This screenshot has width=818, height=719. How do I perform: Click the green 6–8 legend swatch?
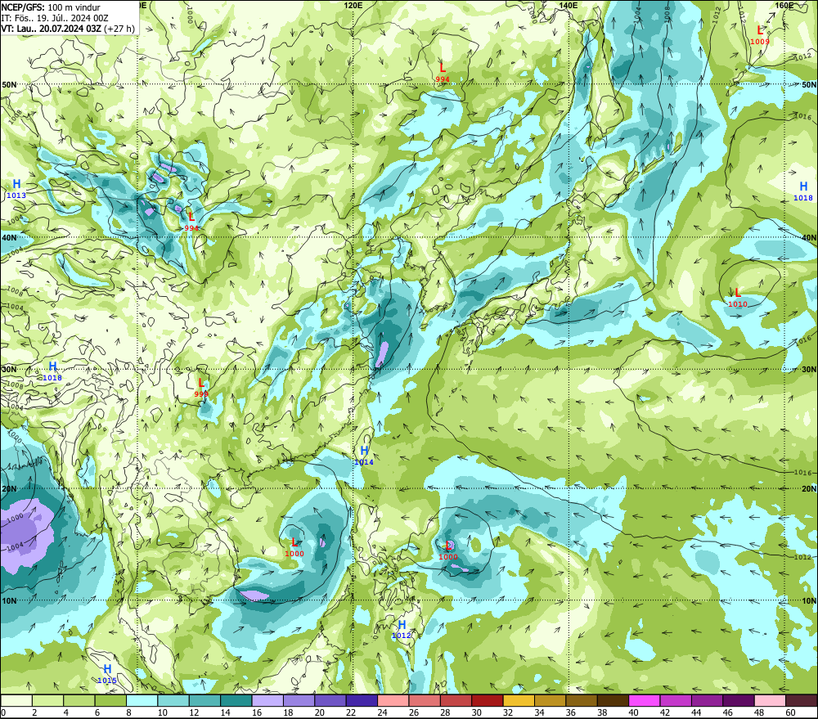110,700
